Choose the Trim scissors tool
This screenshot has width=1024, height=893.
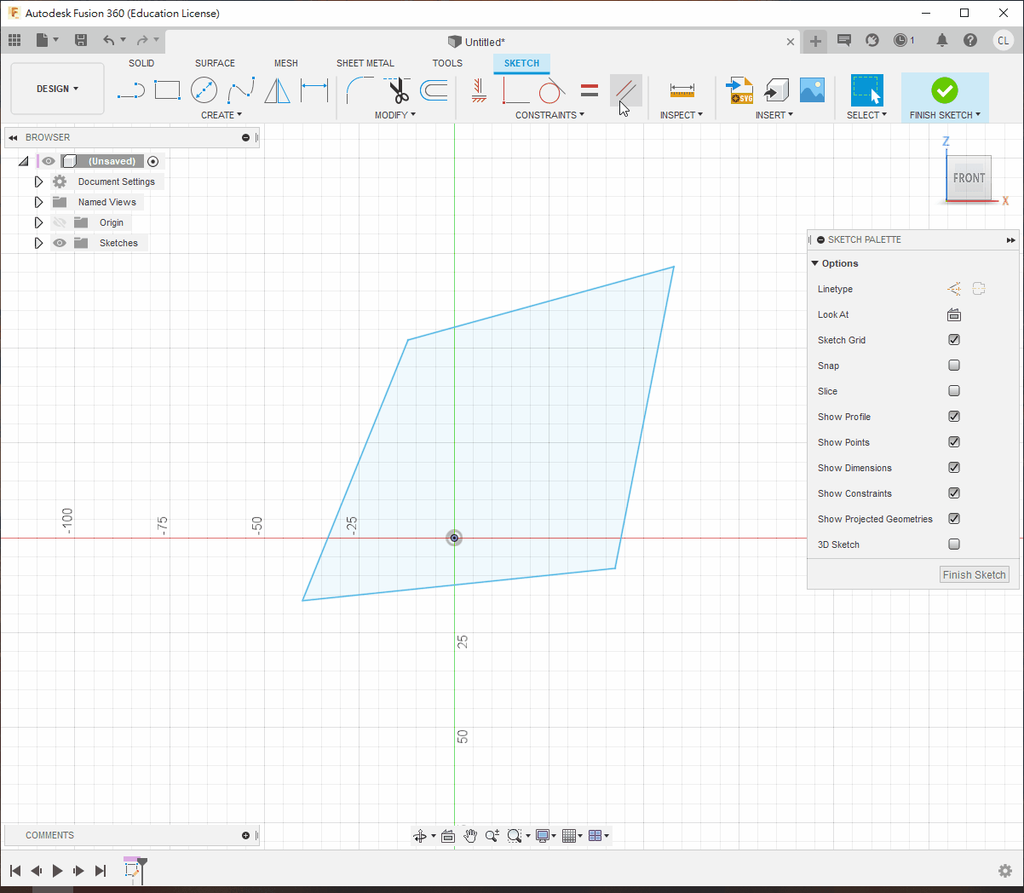point(398,90)
